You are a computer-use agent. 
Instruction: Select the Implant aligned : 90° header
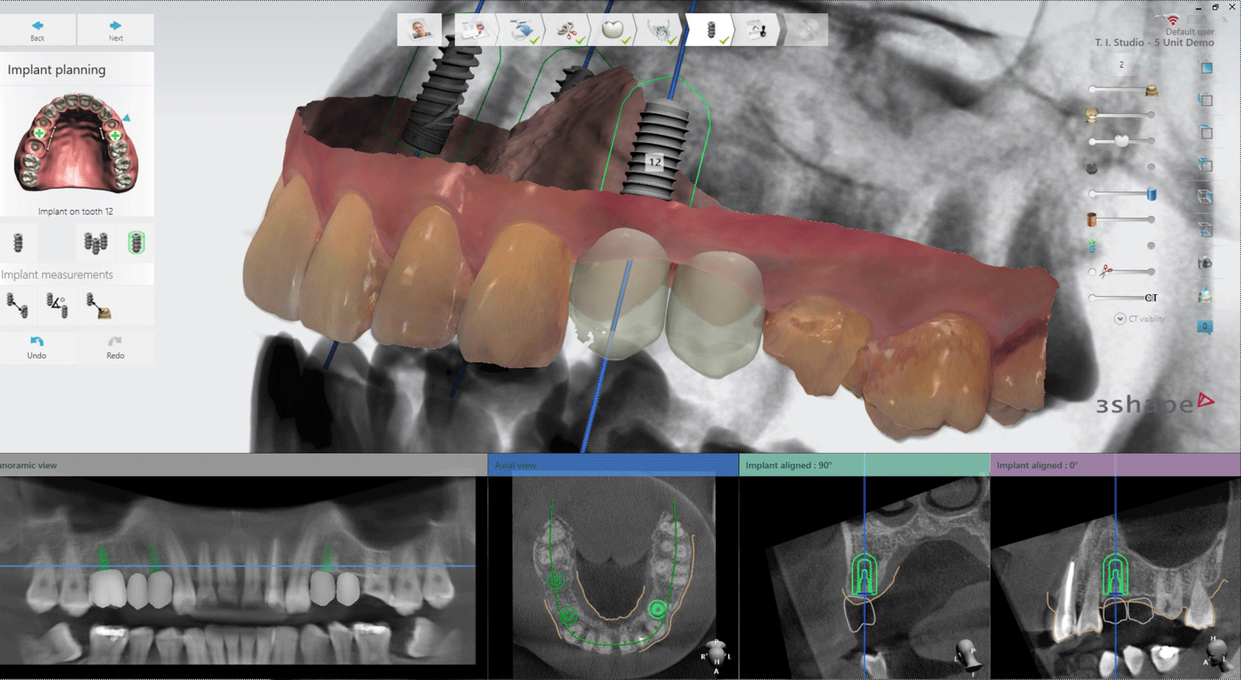coord(864,465)
